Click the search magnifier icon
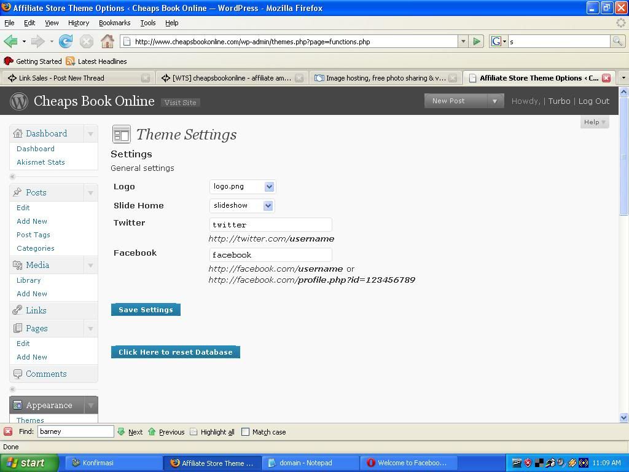629x472 pixels. [617, 42]
